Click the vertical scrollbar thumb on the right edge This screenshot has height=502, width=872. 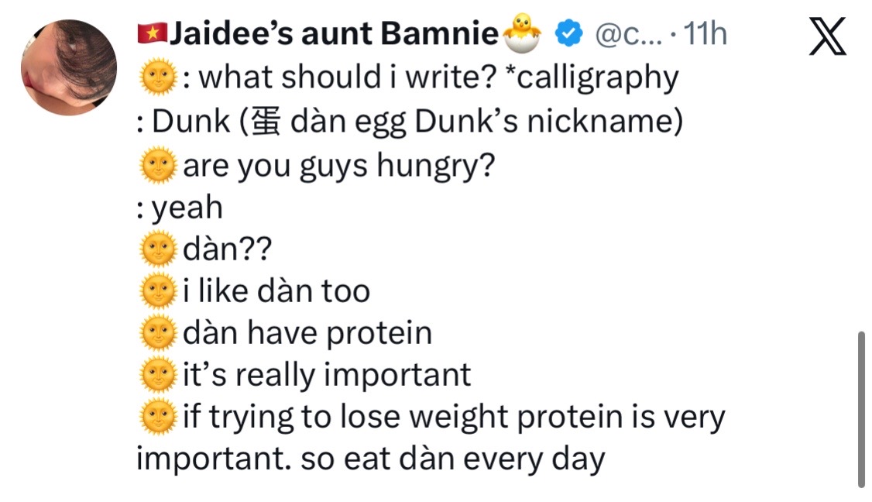tap(861, 410)
